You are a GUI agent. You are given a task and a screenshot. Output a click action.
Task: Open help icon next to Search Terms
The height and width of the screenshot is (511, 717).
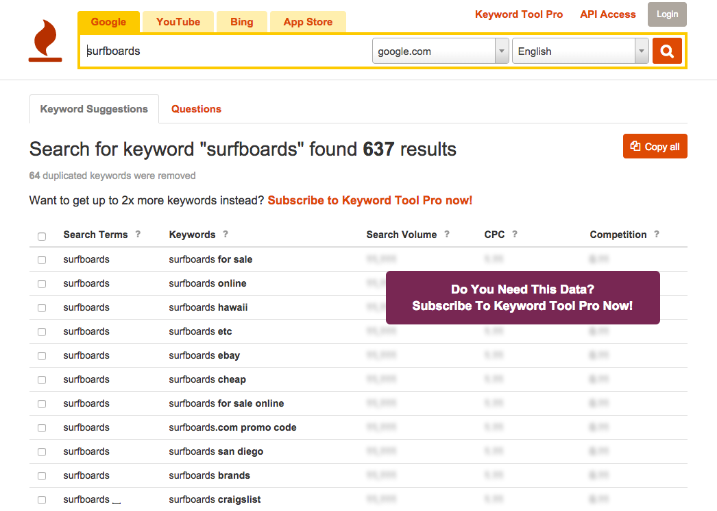click(x=138, y=234)
